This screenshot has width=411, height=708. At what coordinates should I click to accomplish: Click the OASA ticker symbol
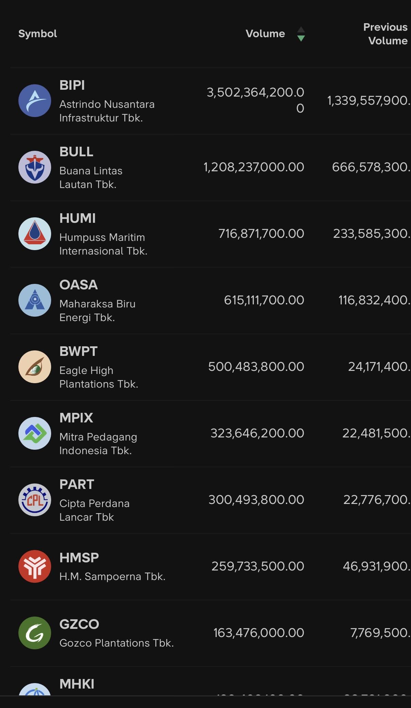click(78, 285)
